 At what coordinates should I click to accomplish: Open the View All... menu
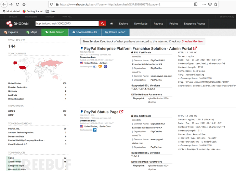[67, 16]
